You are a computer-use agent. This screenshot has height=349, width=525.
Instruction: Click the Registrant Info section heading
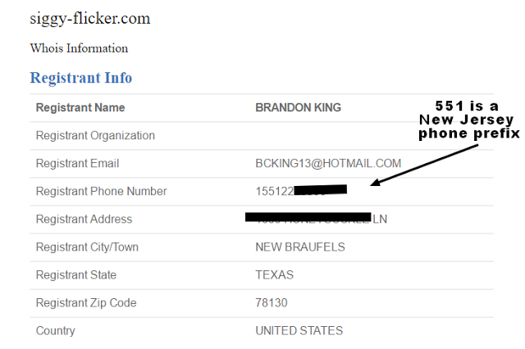[81, 79]
